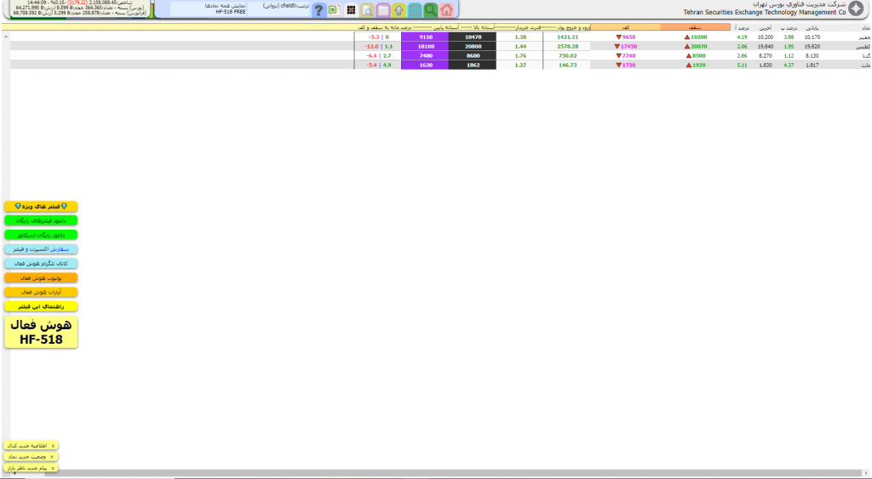The height and width of the screenshot is (479, 872).
Task: Close the 'وضعیت جدید نماد' notification
Action: [x=52, y=457]
